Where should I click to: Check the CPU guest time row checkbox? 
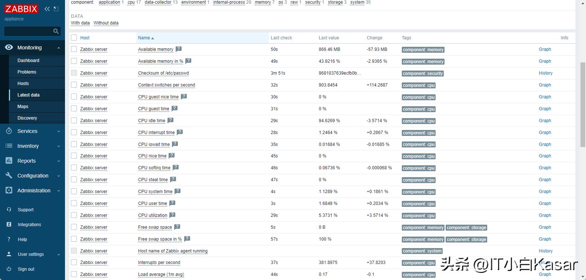[x=74, y=108]
